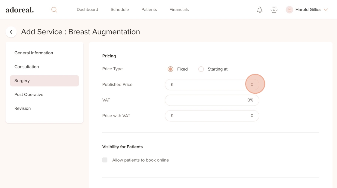Select the Starting at price type
The height and width of the screenshot is (188, 337).
click(201, 69)
